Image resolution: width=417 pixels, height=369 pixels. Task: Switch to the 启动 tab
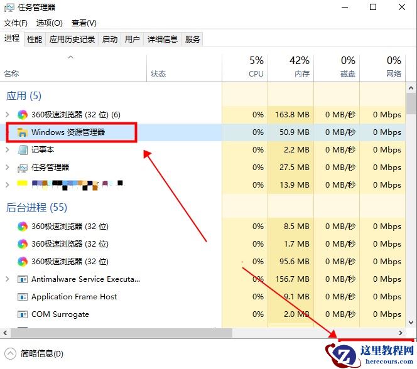coord(110,40)
